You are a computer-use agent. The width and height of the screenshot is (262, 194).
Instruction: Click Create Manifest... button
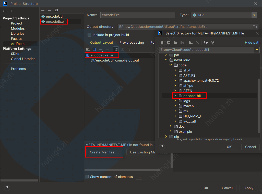(104, 152)
